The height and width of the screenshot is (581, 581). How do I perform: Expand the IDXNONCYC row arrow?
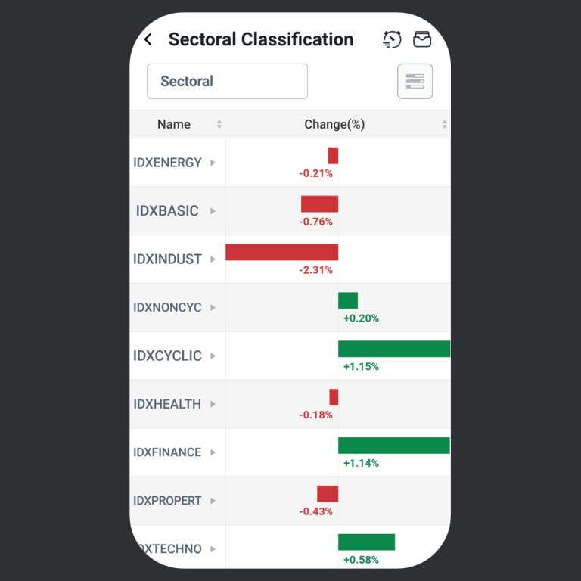click(x=213, y=308)
